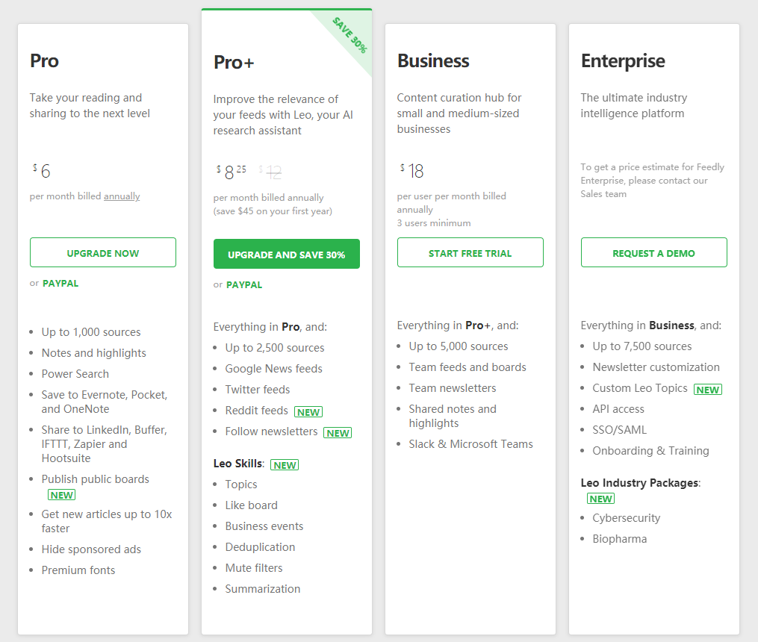758x642 pixels.
Task: Click NEW badge under Publish public boards
Action: pyautogui.click(x=61, y=495)
